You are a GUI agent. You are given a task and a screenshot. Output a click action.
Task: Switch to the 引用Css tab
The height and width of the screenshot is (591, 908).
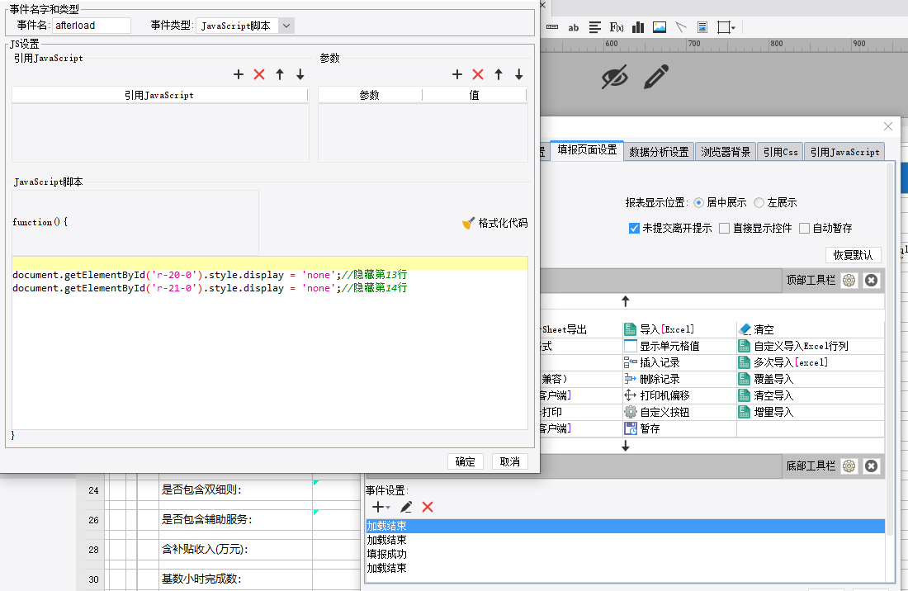tap(779, 152)
